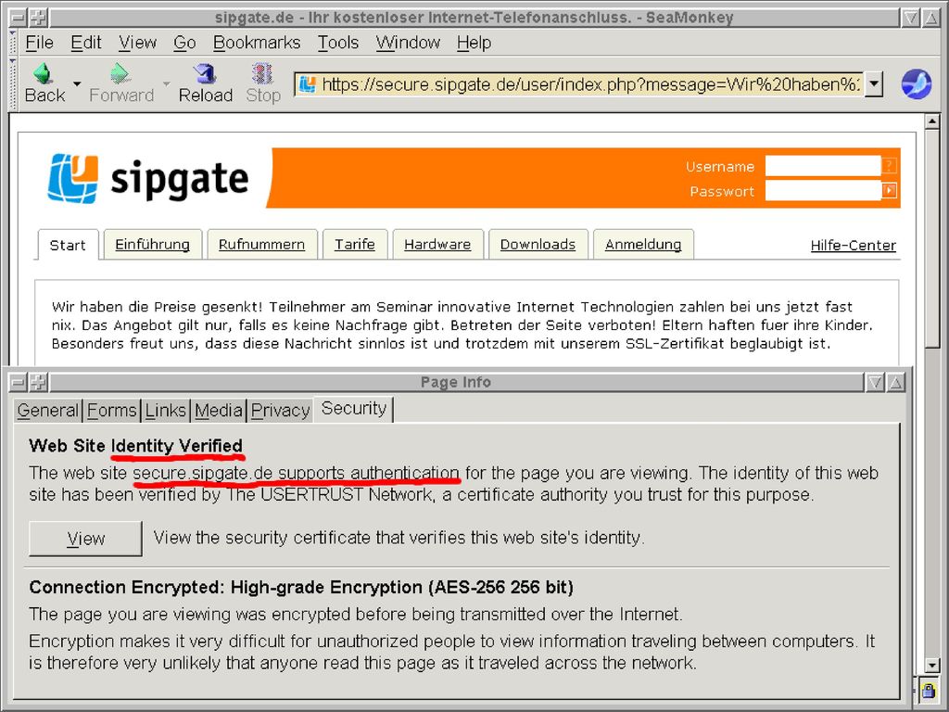The width and height of the screenshot is (949, 712).
Task: Focus the Password input field
Action: (x=823, y=191)
